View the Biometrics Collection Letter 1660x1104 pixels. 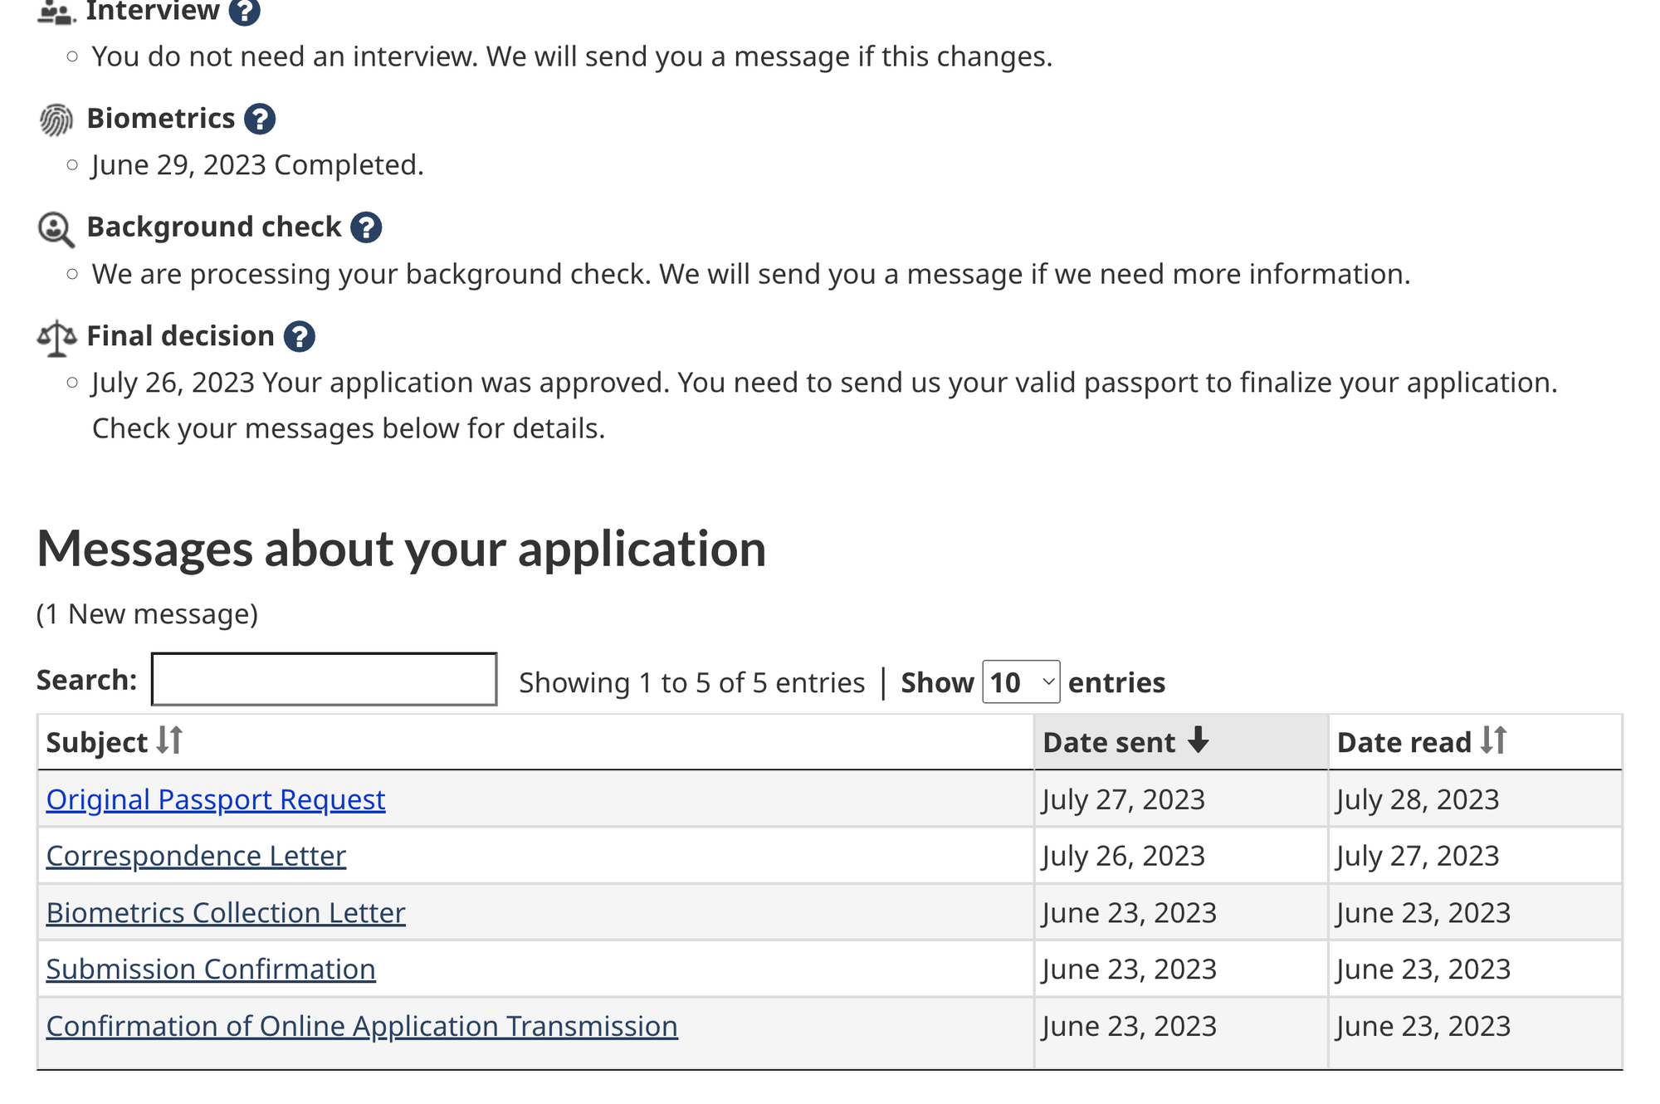coord(226,912)
